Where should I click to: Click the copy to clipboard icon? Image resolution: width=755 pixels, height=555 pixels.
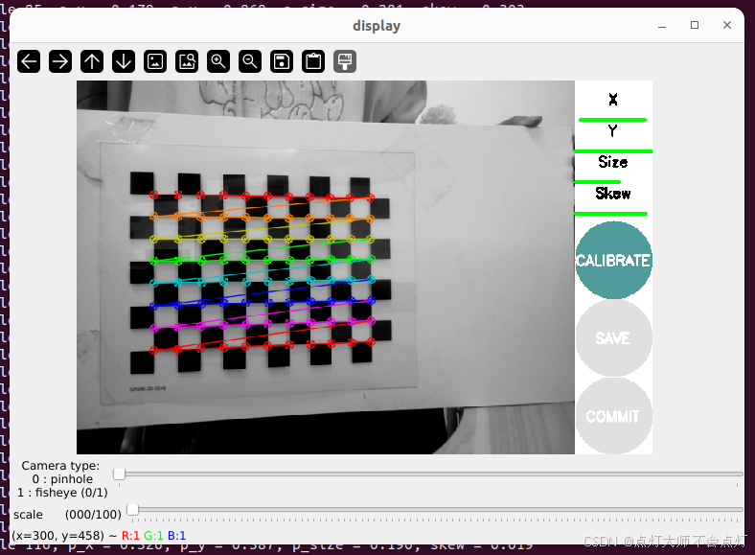tap(313, 61)
